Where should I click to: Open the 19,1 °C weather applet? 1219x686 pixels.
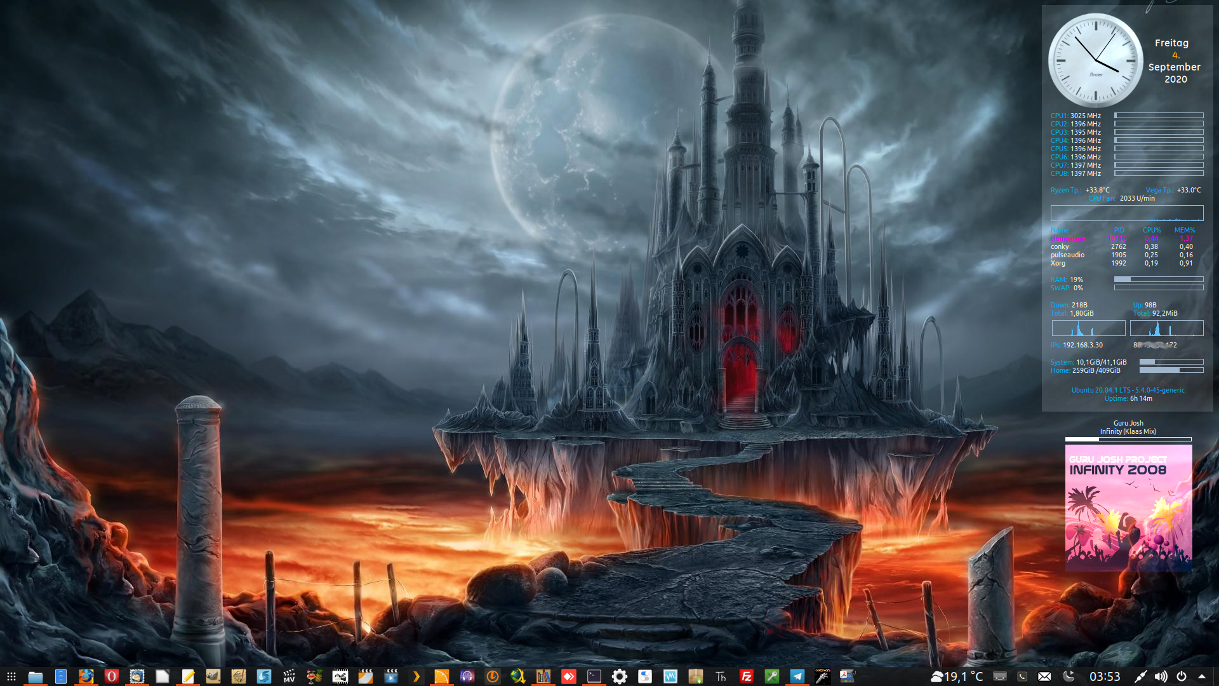(x=957, y=676)
